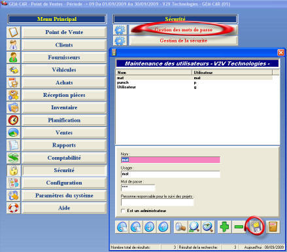This screenshot has width=287, height=252.
Task: Open Paramètres du système button
Action: tap(64, 195)
